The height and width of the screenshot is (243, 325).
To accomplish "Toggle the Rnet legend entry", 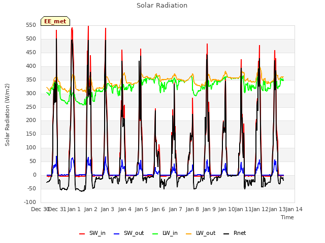I will click(x=235, y=233).
